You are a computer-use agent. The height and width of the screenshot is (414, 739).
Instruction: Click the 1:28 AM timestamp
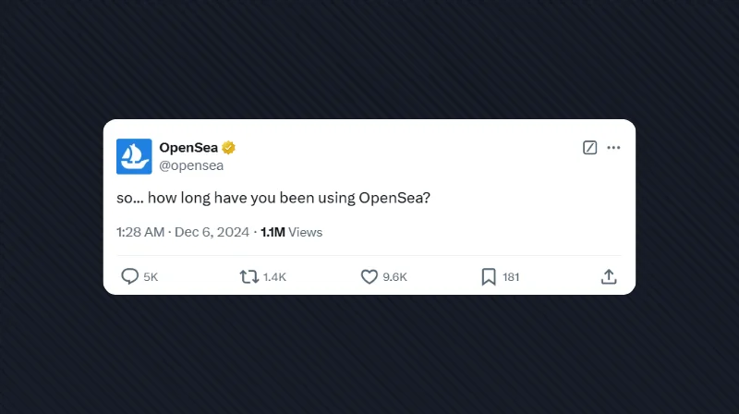140,232
